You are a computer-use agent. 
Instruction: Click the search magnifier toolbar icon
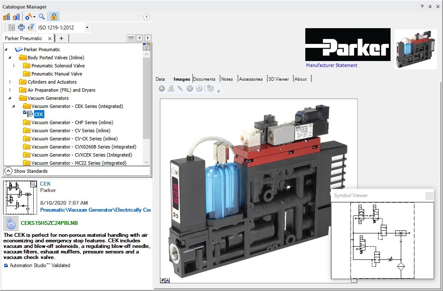point(42,17)
